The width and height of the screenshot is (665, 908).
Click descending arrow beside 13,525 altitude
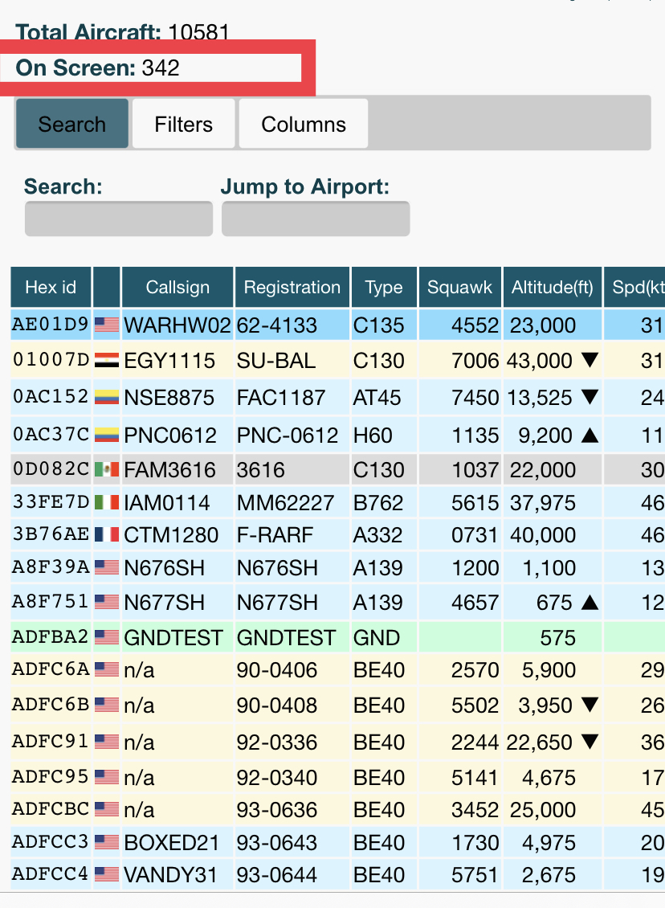pos(590,397)
